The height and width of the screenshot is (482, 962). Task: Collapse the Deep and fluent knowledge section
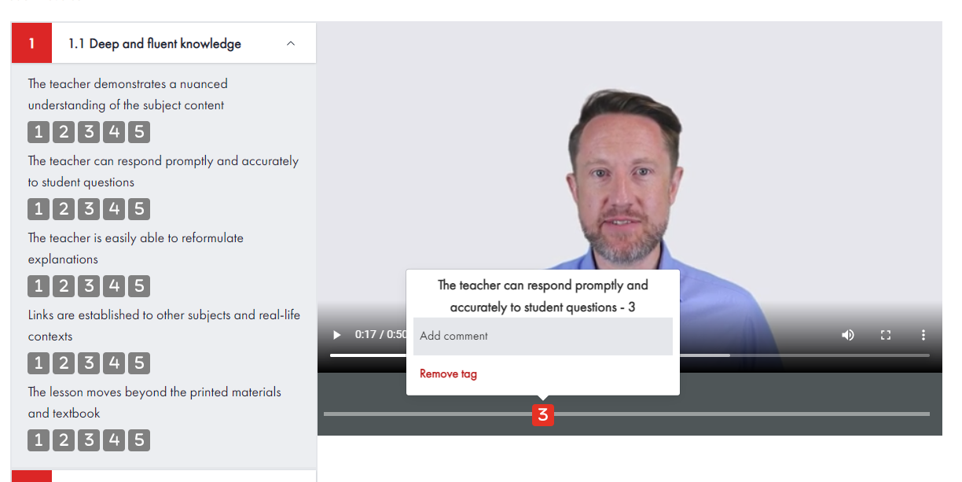(x=291, y=44)
